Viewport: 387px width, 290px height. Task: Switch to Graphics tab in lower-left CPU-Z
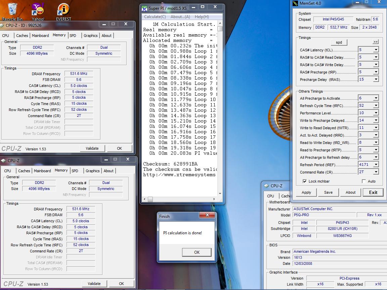(x=93, y=171)
